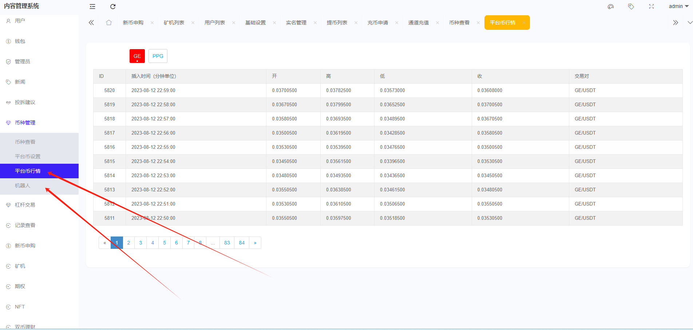Image resolution: width=693 pixels, height=330 pixels.
Task: Expand the 币种管理 sidebar menu
Action: point(25,123)
